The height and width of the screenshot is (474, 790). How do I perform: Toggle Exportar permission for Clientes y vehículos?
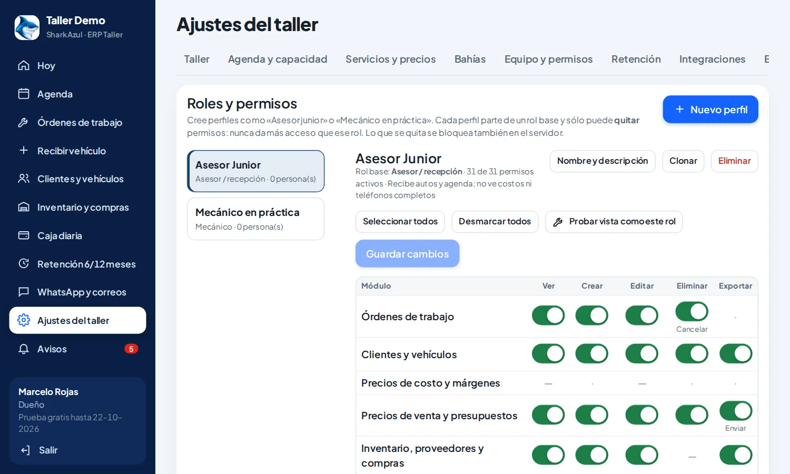click(736, 353)
